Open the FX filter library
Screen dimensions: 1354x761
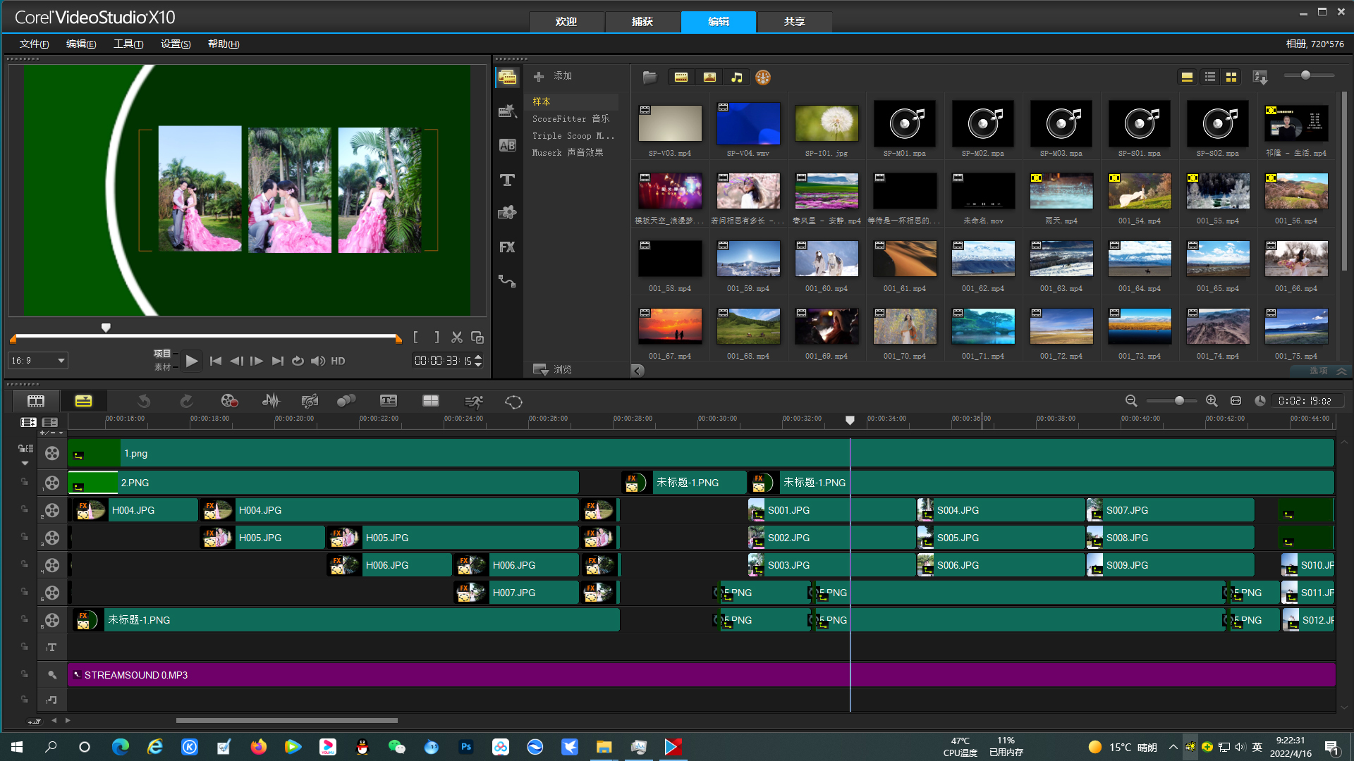[507, 247]
